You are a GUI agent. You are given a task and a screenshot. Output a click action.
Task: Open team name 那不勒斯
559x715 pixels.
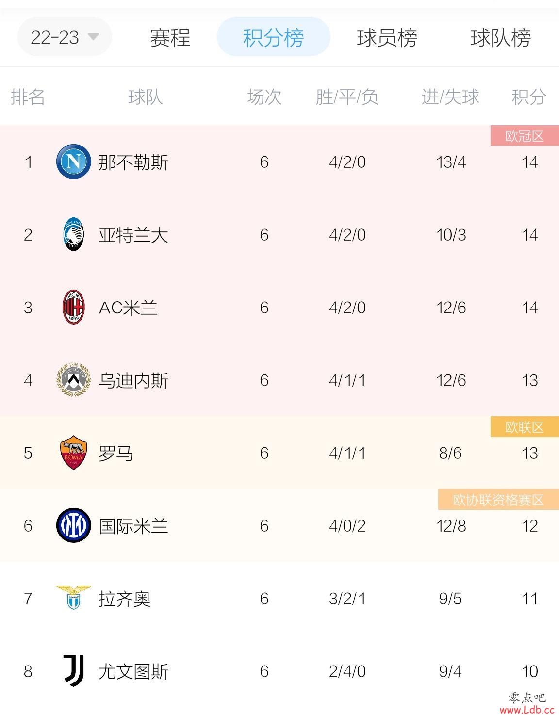tap(133, 162)
